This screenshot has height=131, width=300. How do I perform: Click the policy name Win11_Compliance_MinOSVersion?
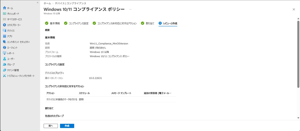(109, 43)
